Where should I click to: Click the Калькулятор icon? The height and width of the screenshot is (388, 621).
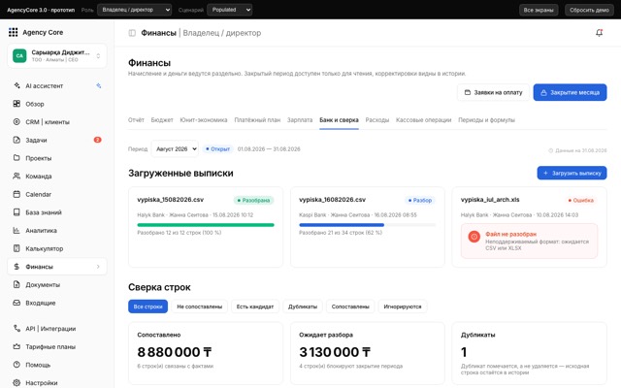[16, 248]
